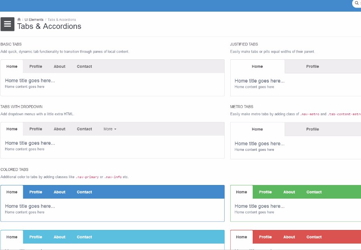
Task: Select About tab in light blue tabs
Action: pos(59,237)
